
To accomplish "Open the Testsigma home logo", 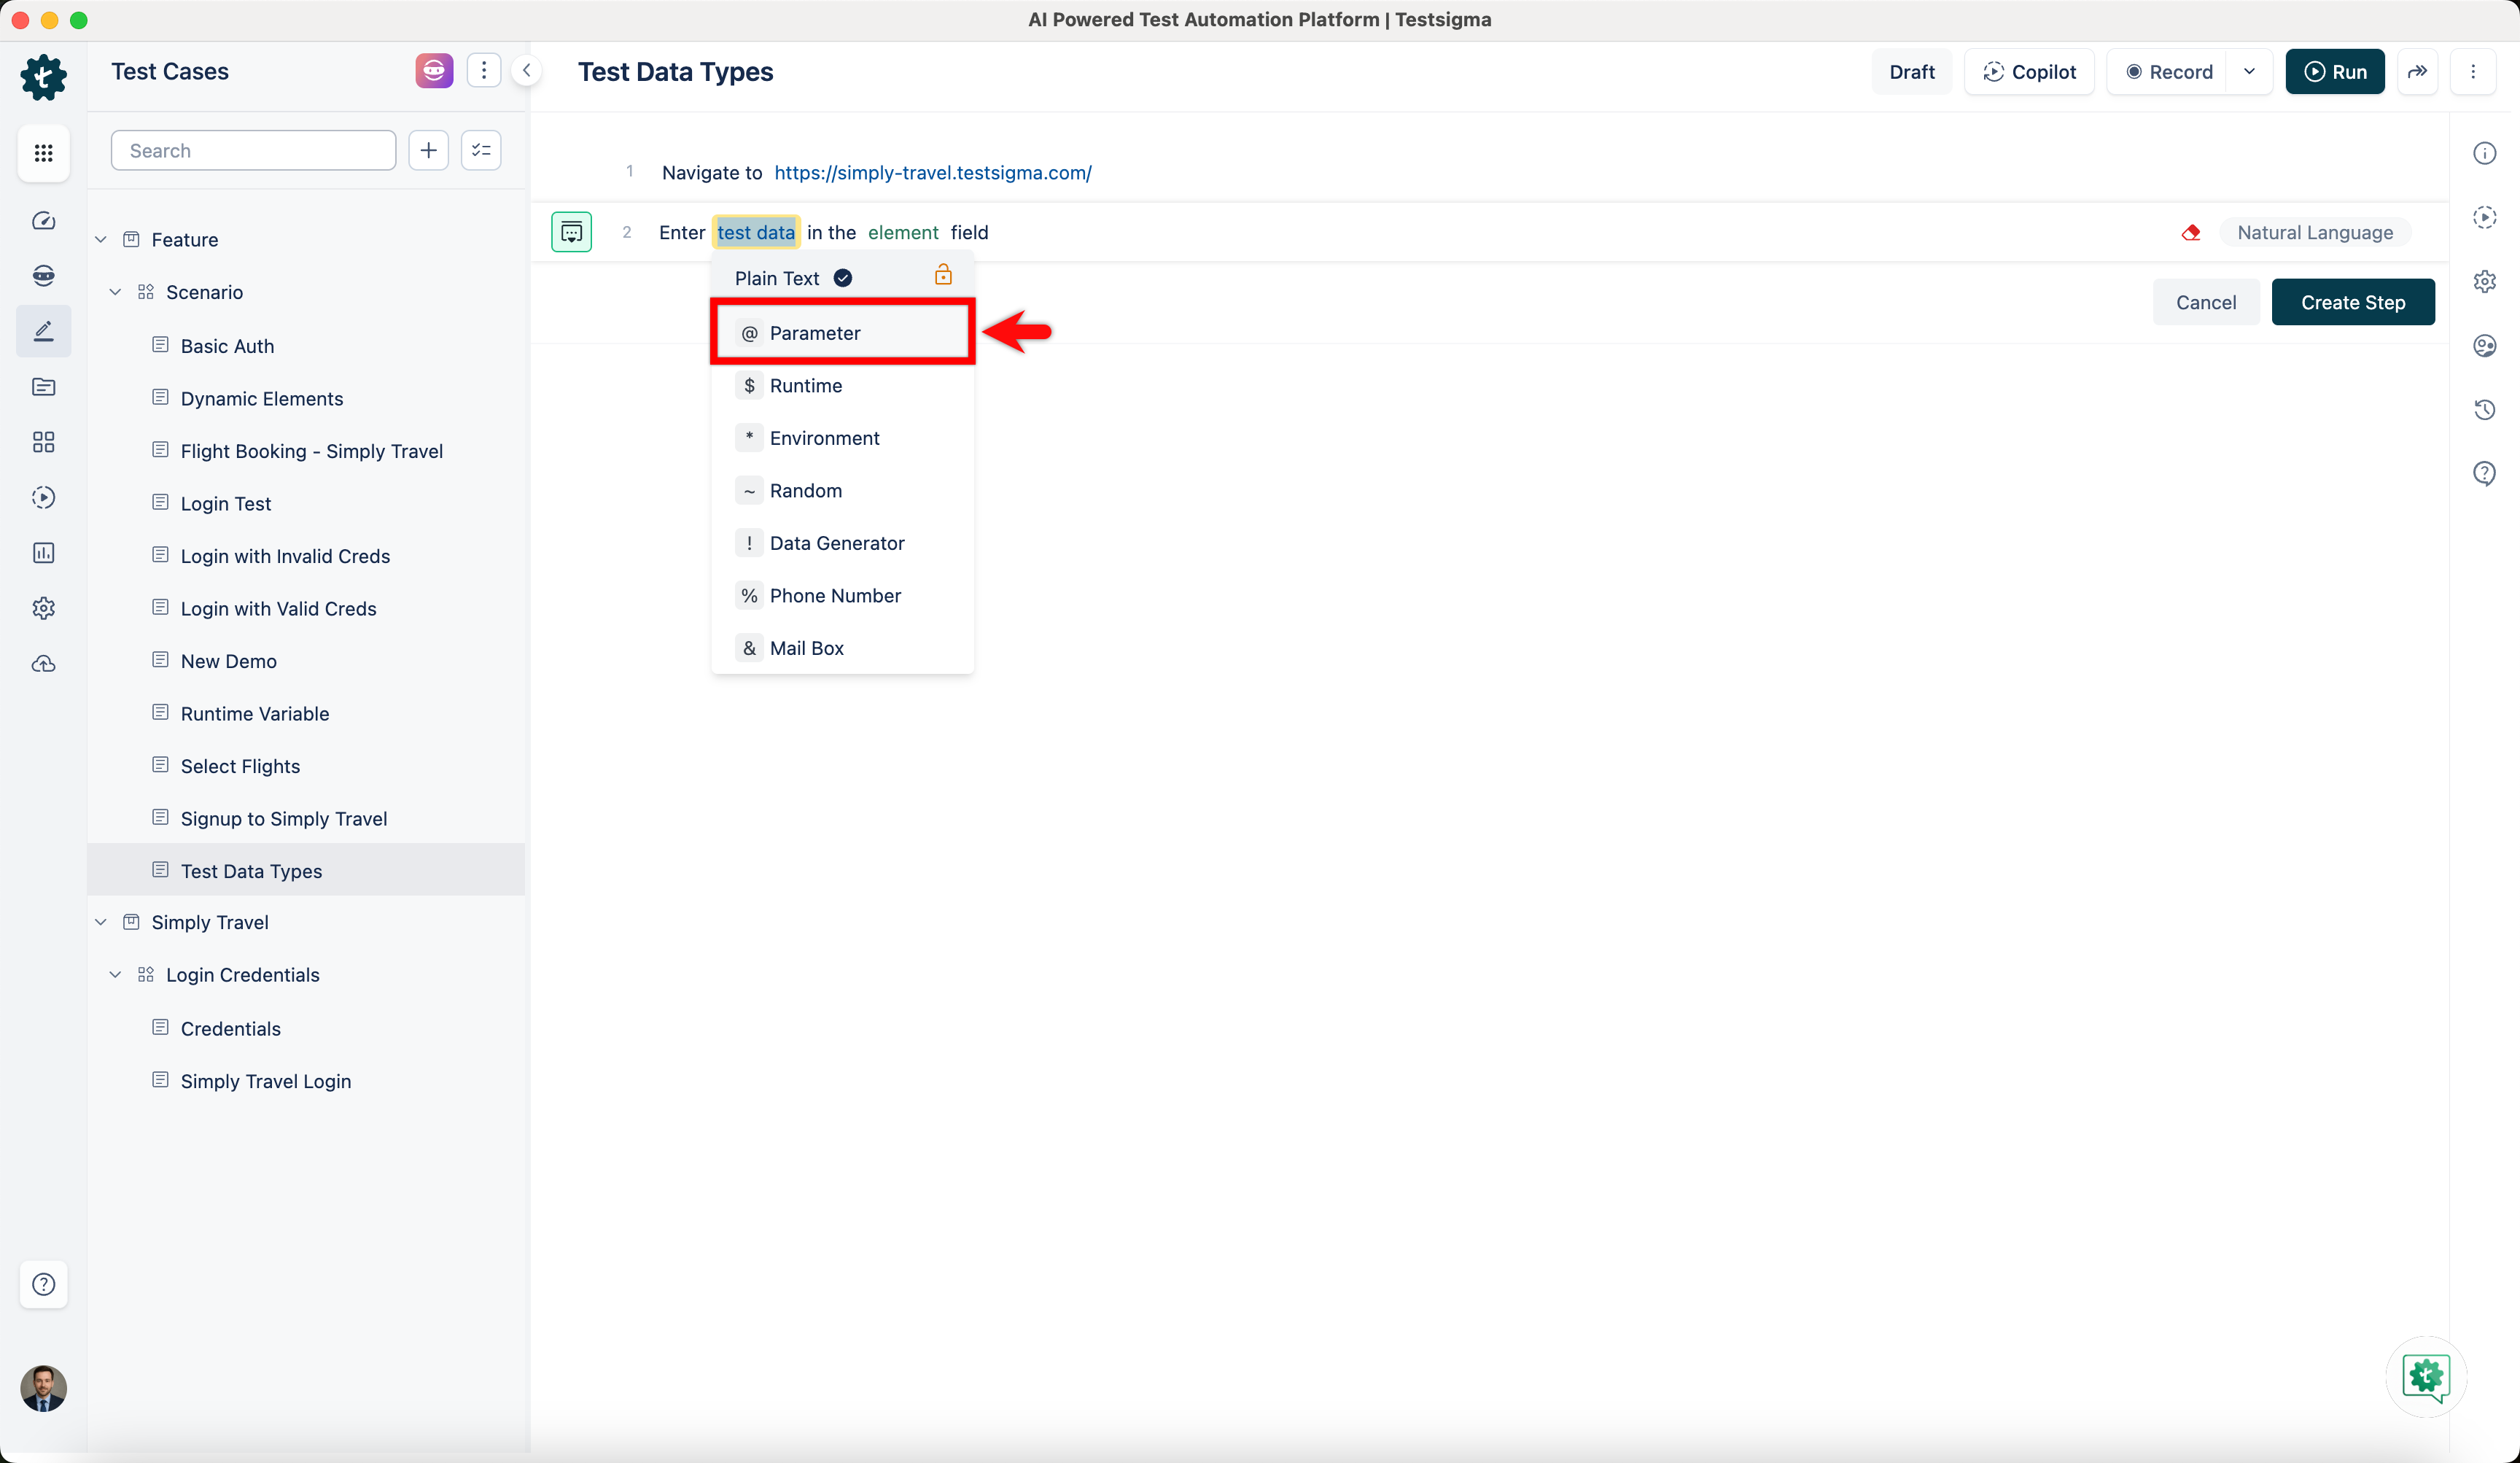I will (x=43, y=76).
